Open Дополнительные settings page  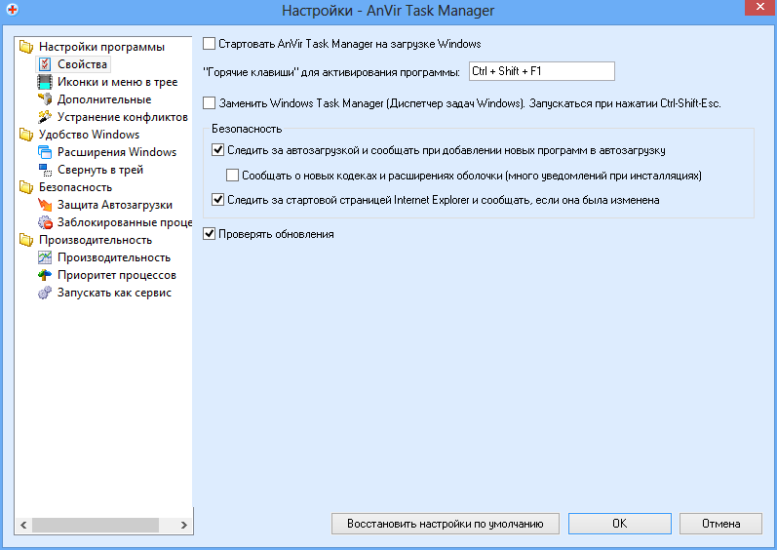[x=104, y=99]
